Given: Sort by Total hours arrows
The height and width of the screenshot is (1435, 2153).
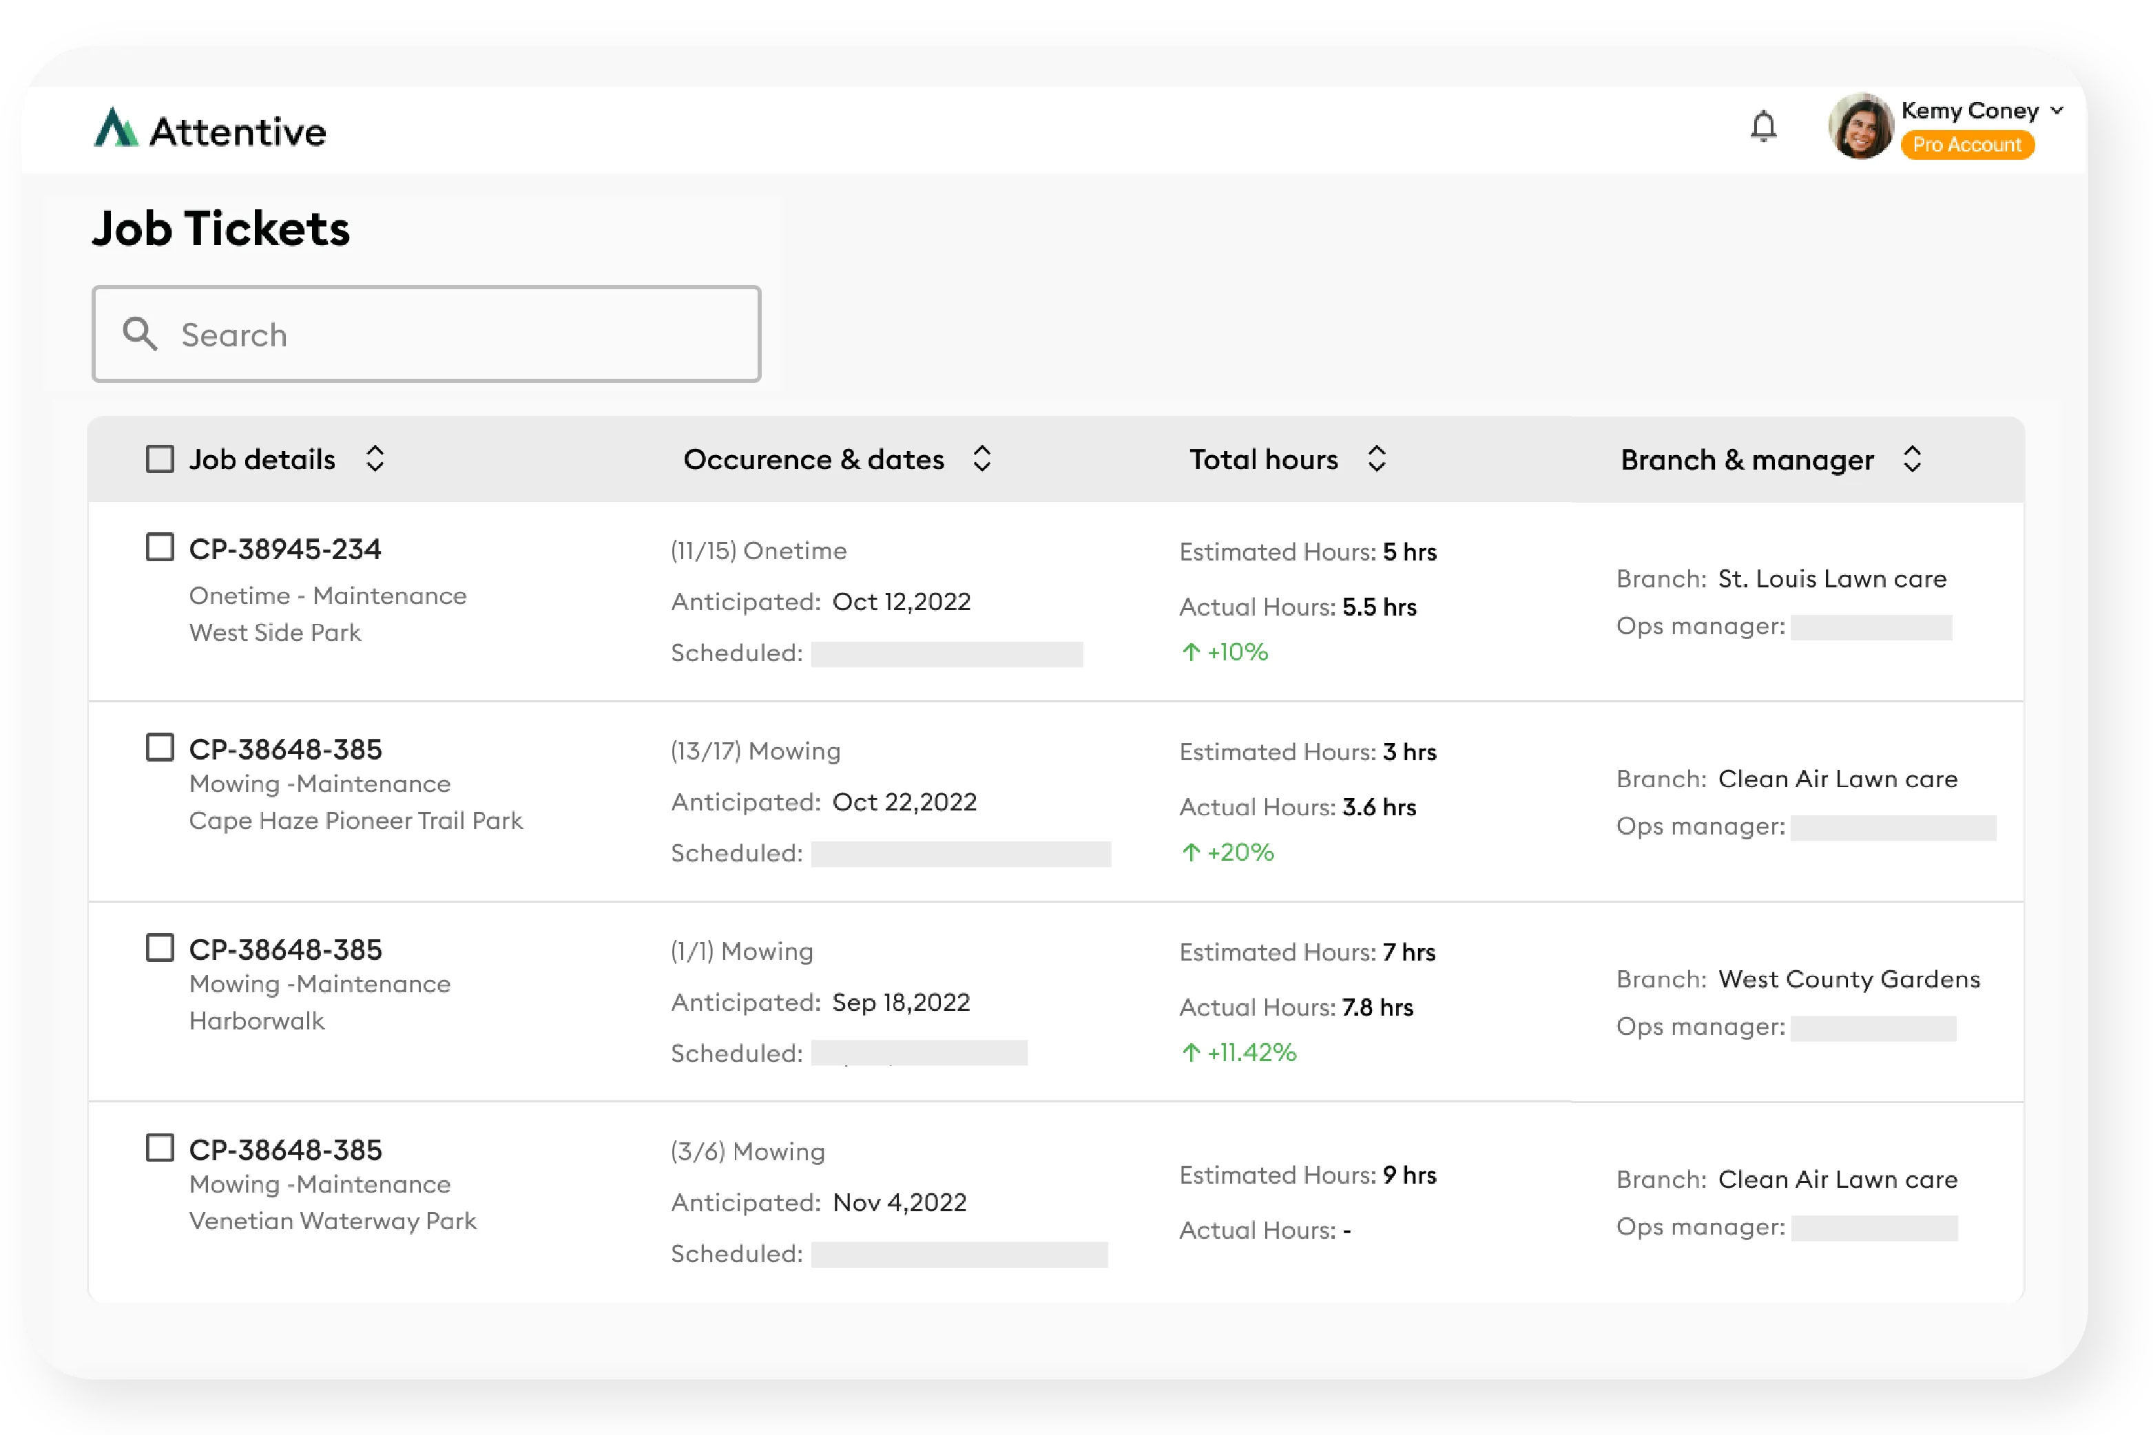Looking at the screenshot, I should [1376, 459].
